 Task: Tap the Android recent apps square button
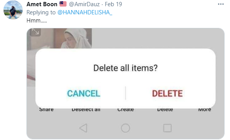point(167,128)
